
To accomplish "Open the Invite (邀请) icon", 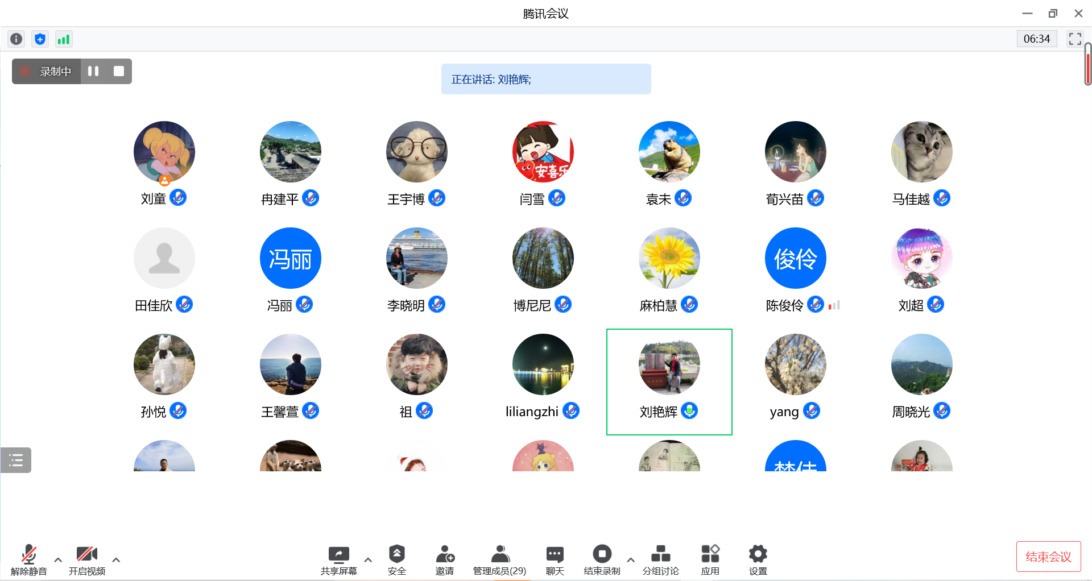I will (x=444, y=559).
